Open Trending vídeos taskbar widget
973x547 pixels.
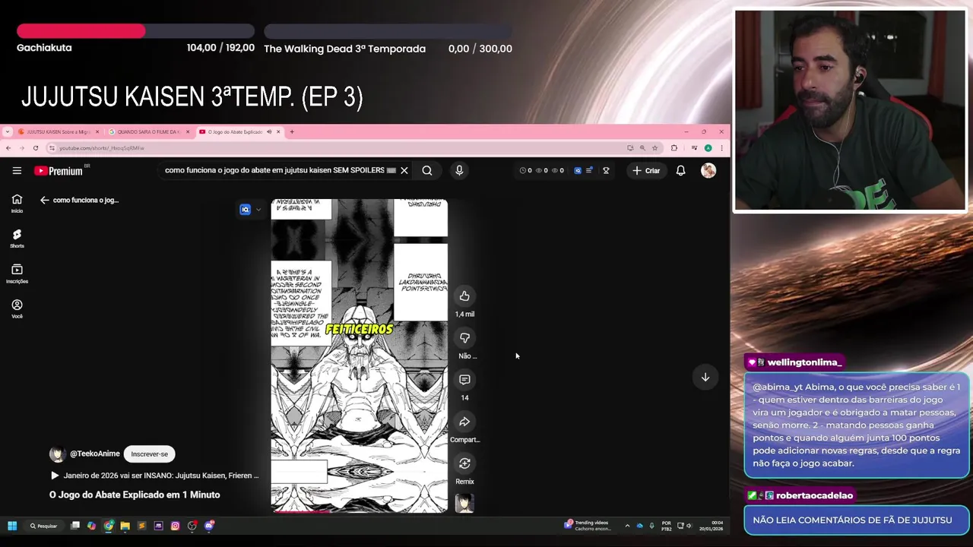pos(588,526)
